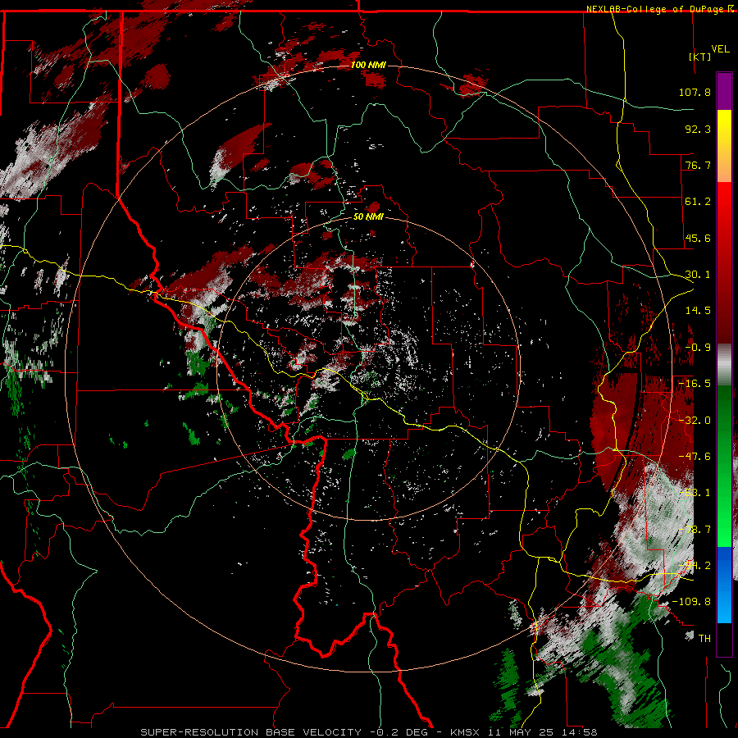Click the -78.7 velocity scale value

[x=695, y=530]
